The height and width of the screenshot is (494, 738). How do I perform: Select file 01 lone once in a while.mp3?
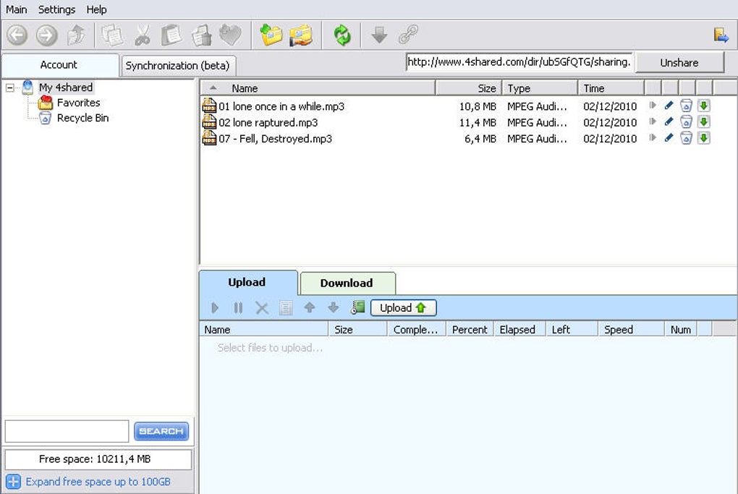pyautogui.click(x=281, y=106)
